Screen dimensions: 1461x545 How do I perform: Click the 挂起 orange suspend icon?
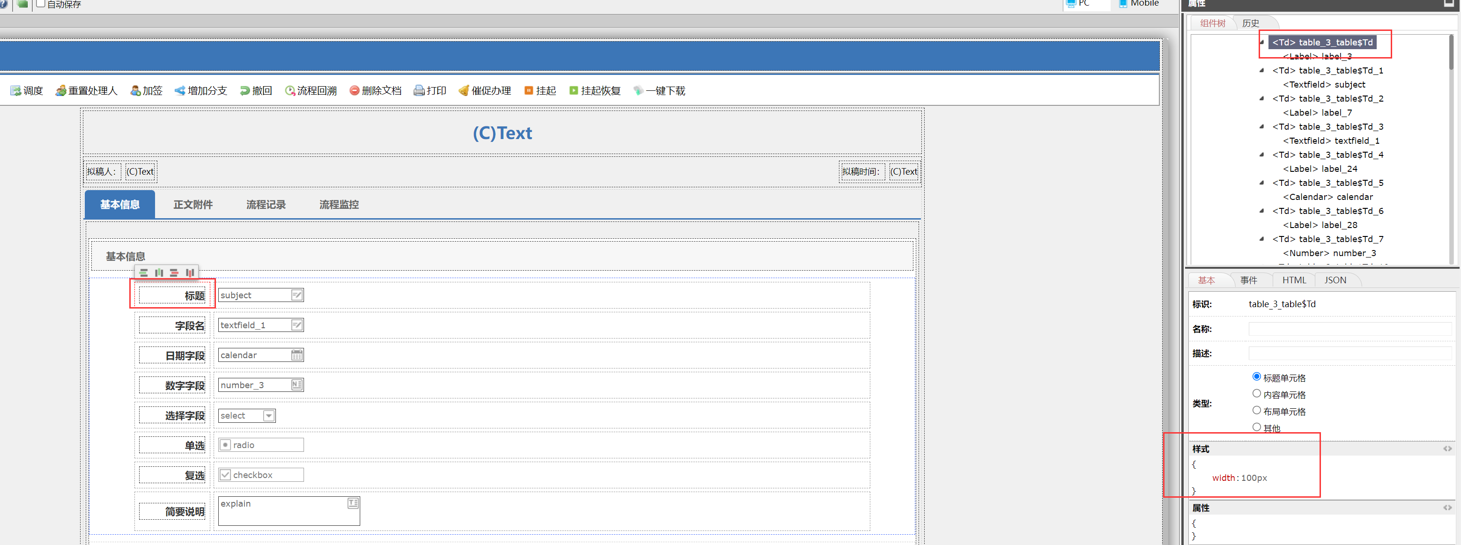click(x=528, y=91)
